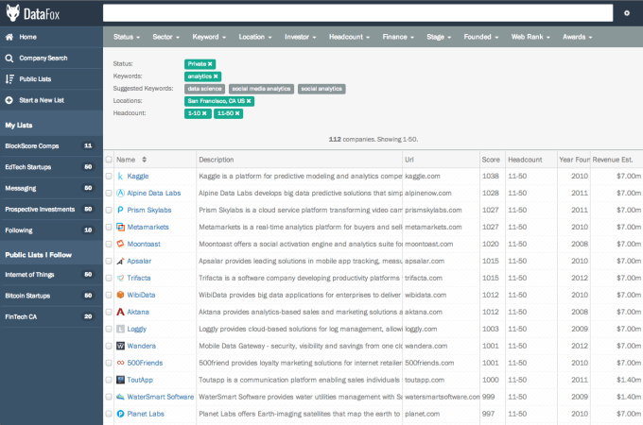Click the top search input field
This screenshot has width=643, height=425.
coord(357,13)
